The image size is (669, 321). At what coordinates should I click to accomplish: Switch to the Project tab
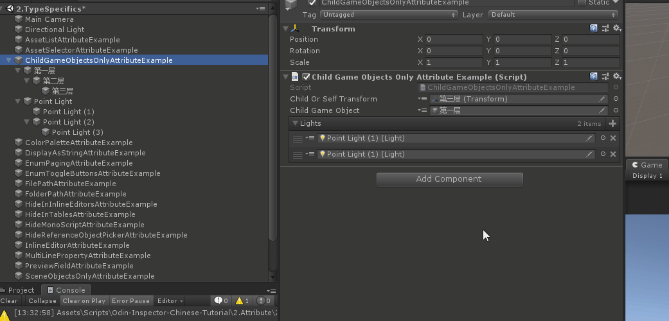(21, 290)
